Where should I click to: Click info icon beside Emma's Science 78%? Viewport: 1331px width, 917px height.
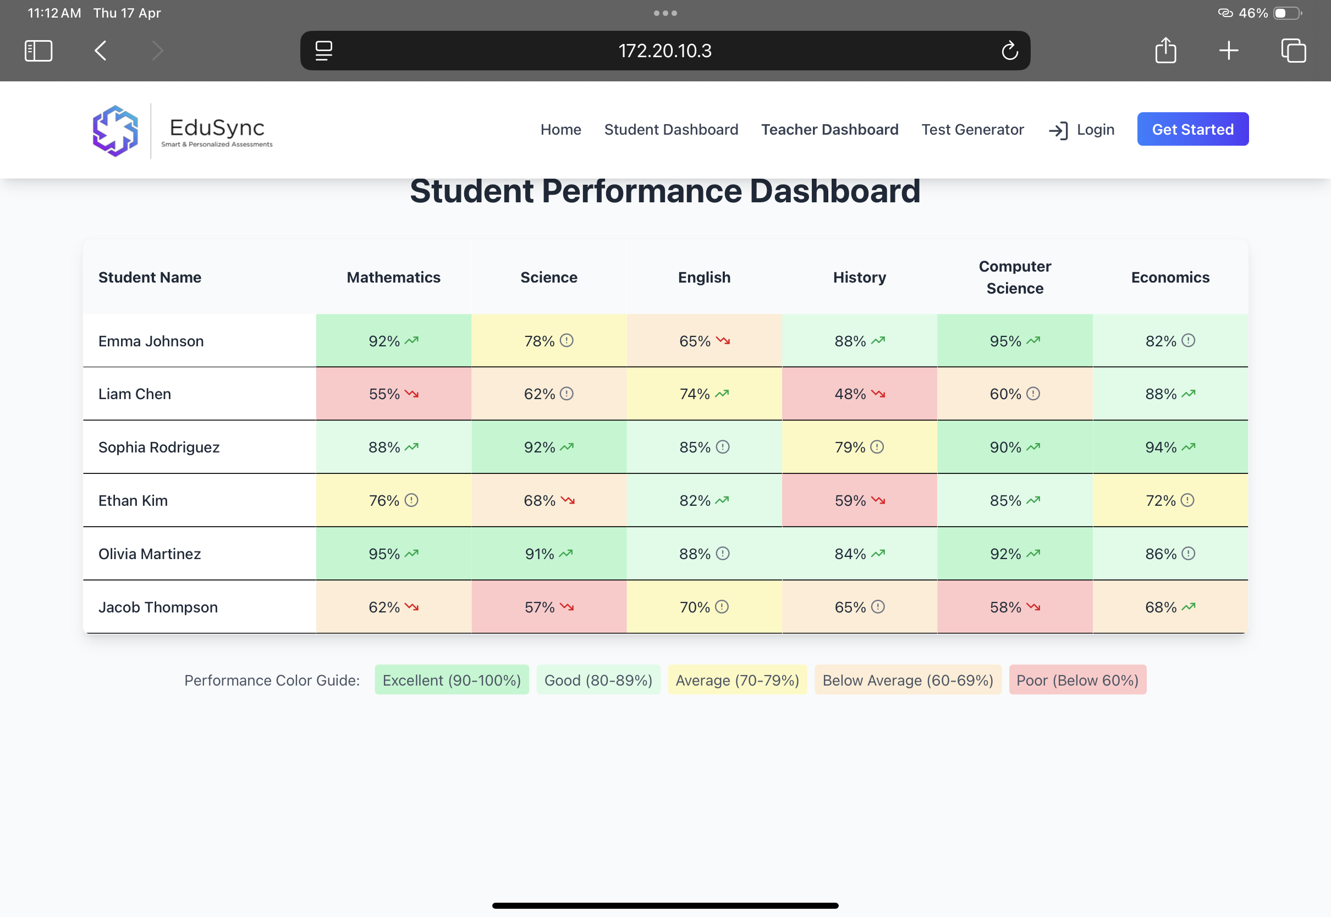coord(566,341)
